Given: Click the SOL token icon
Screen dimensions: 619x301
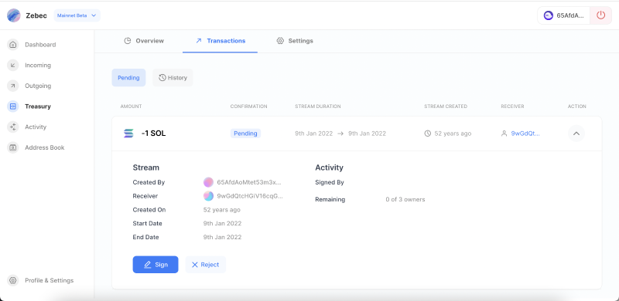Looking at the screenshot, I should pos(128,134).
